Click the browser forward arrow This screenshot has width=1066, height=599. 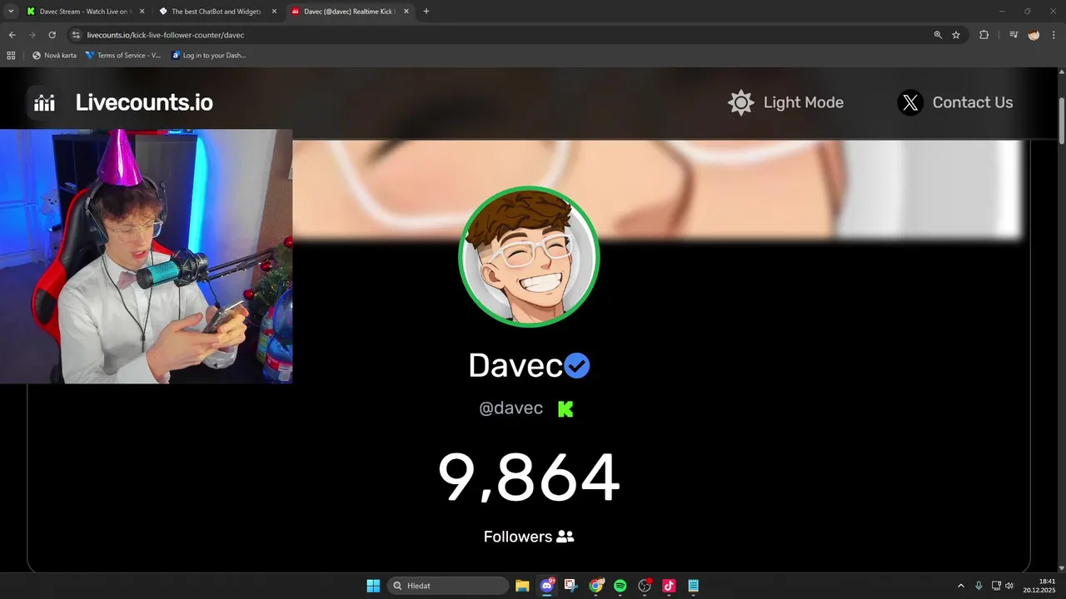pos(32,35)
